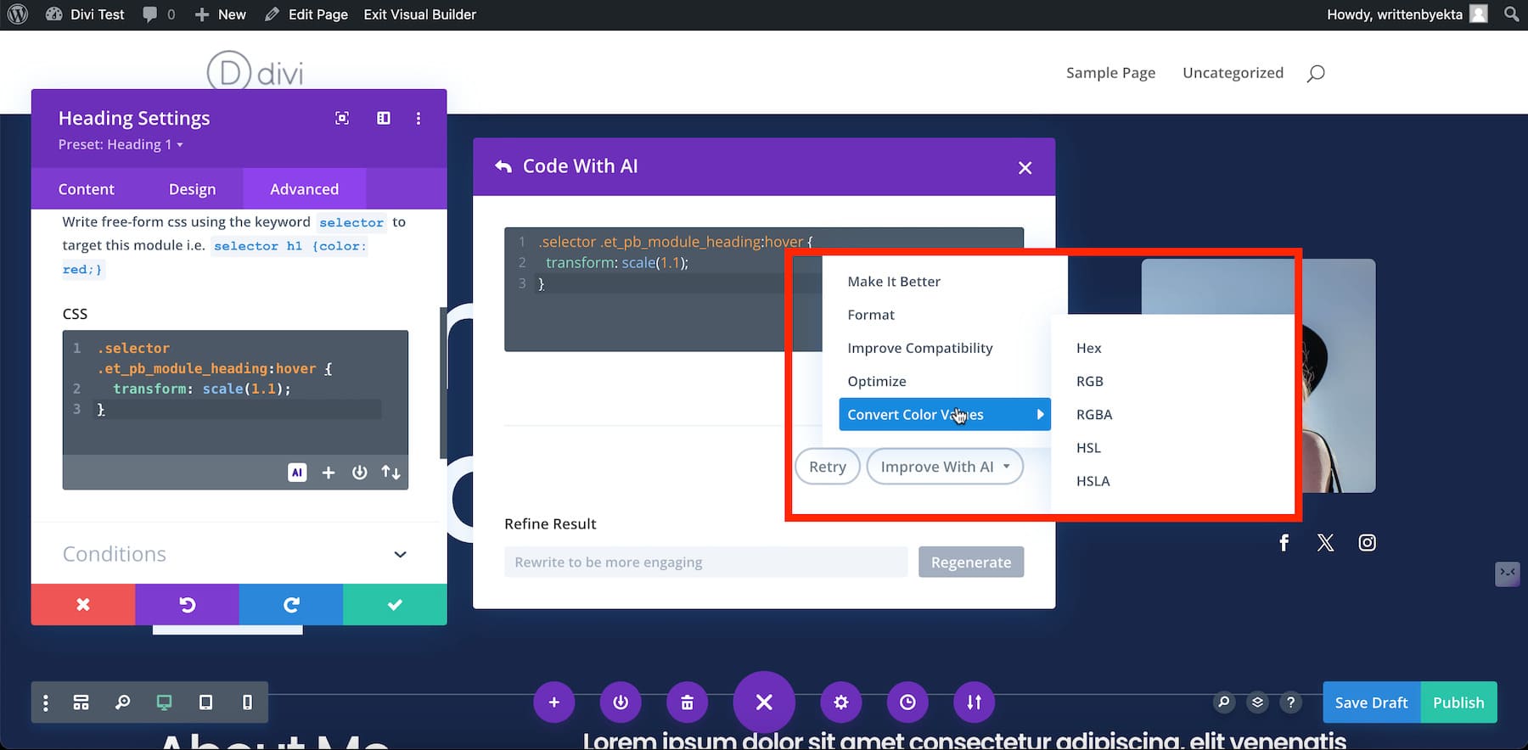Image resolution: width=1528 pixels, height=750 pixels.
Task: Click Edit Page in admin bar
Action: click(x=306, y=14)
